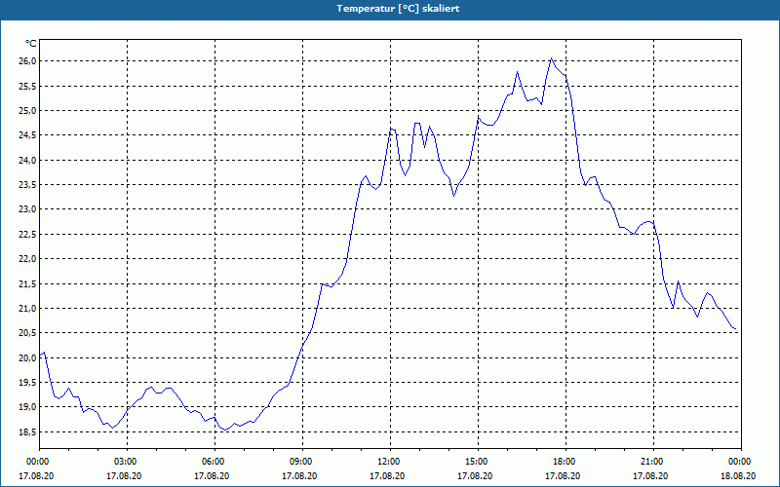Screen dimensions: 780x487
Task: Click the "22,0" y-axis value
Action: point(27,259)
